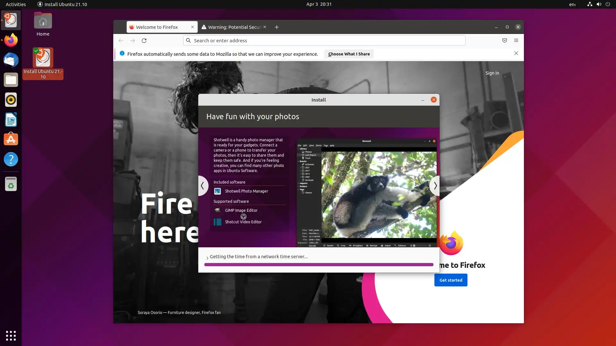This screenshot has height=346, width=616.
Task: Open Thunderbird Mail from the dock
Action: (x=11, y=60)
